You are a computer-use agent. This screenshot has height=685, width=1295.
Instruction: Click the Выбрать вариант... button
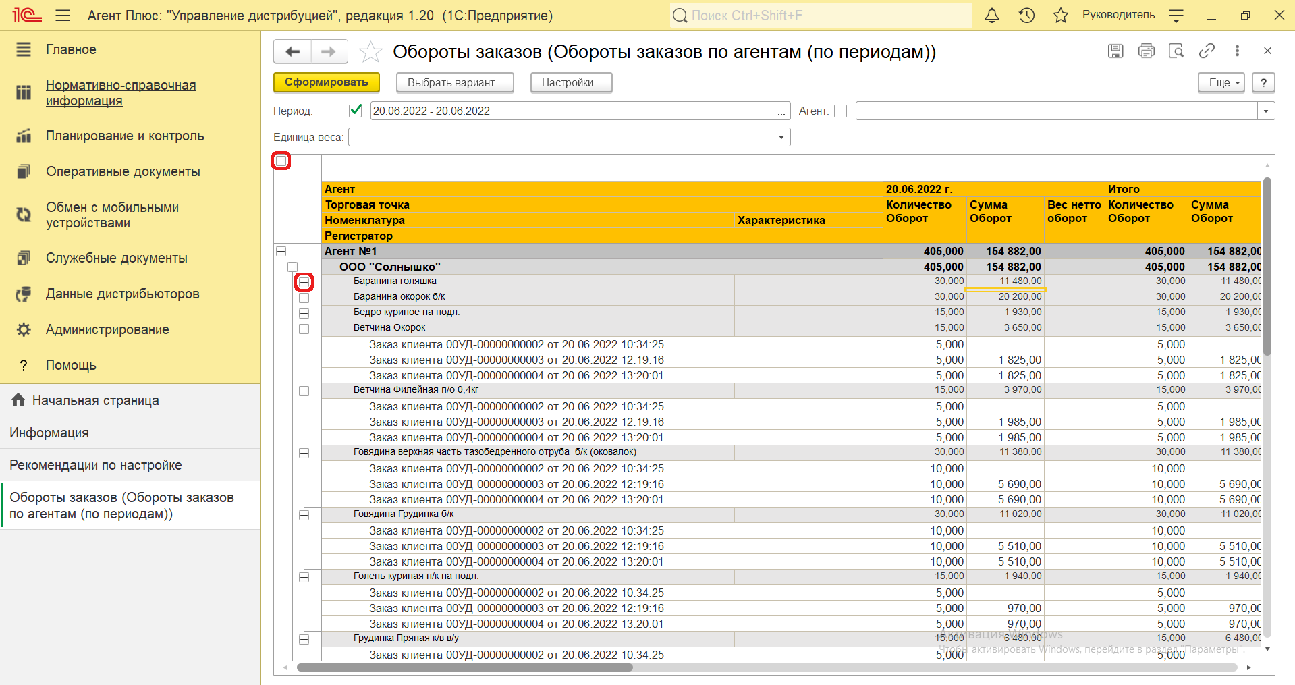pos(455,82)
